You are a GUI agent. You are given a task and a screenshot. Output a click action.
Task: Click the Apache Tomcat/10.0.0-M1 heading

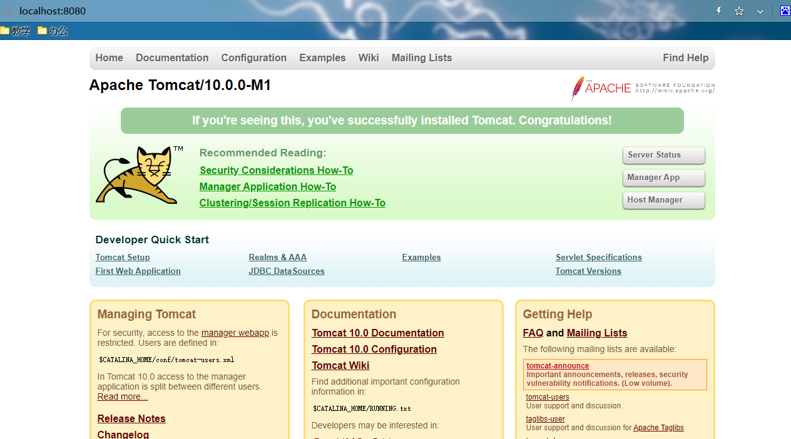(x=180, y=85)
